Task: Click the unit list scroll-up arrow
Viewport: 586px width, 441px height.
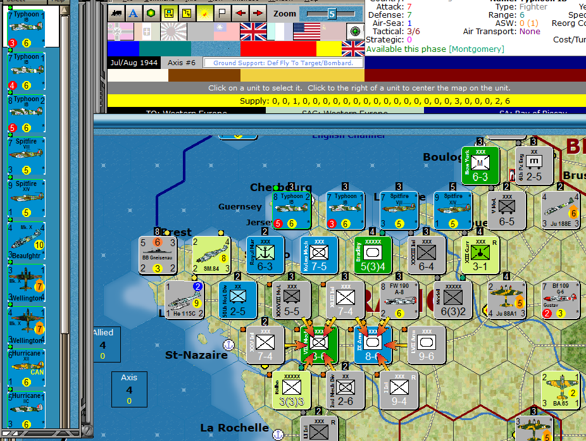Action: pos(65,9)
